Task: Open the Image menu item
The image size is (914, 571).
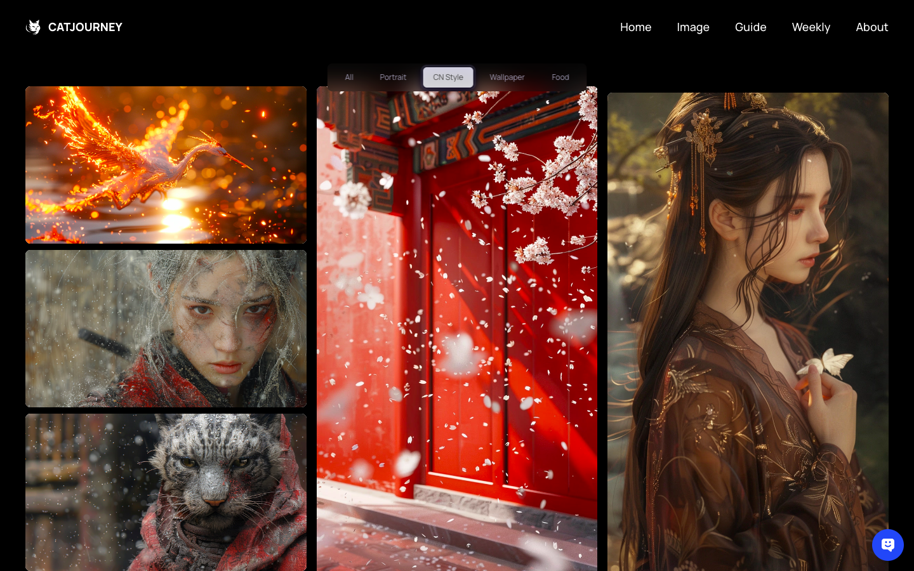Action: [x=693, y=27]
